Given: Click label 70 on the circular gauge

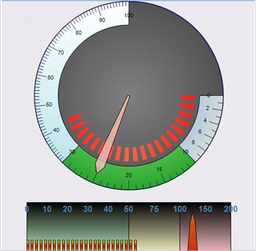Looking at the screenshot, I should tap(61, 52).
